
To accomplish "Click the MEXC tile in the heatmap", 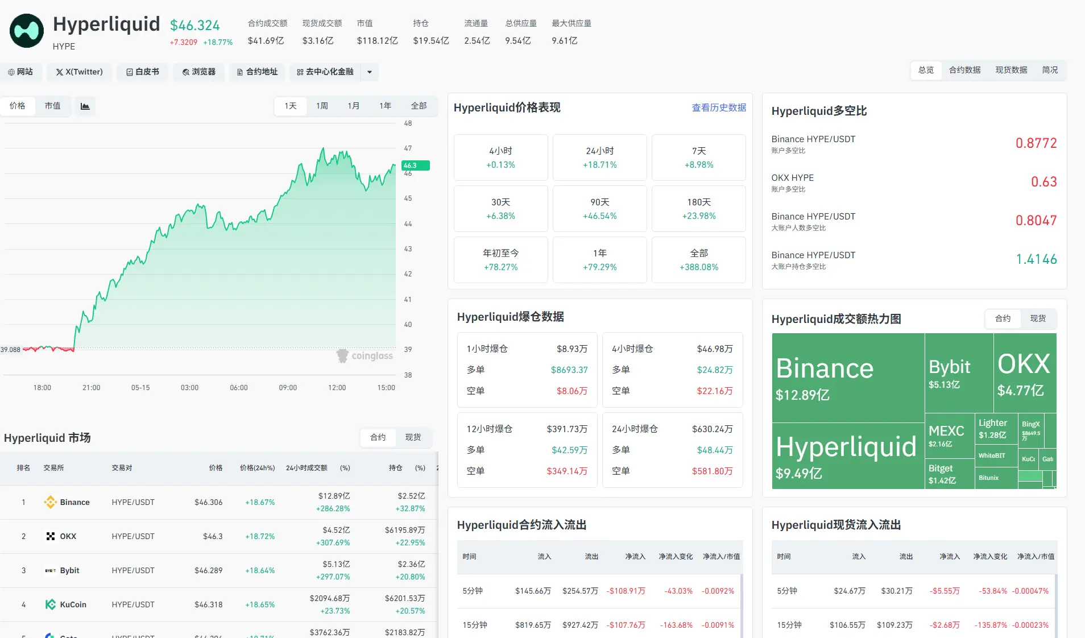I will pyautogui.click(x=950, y=436).
